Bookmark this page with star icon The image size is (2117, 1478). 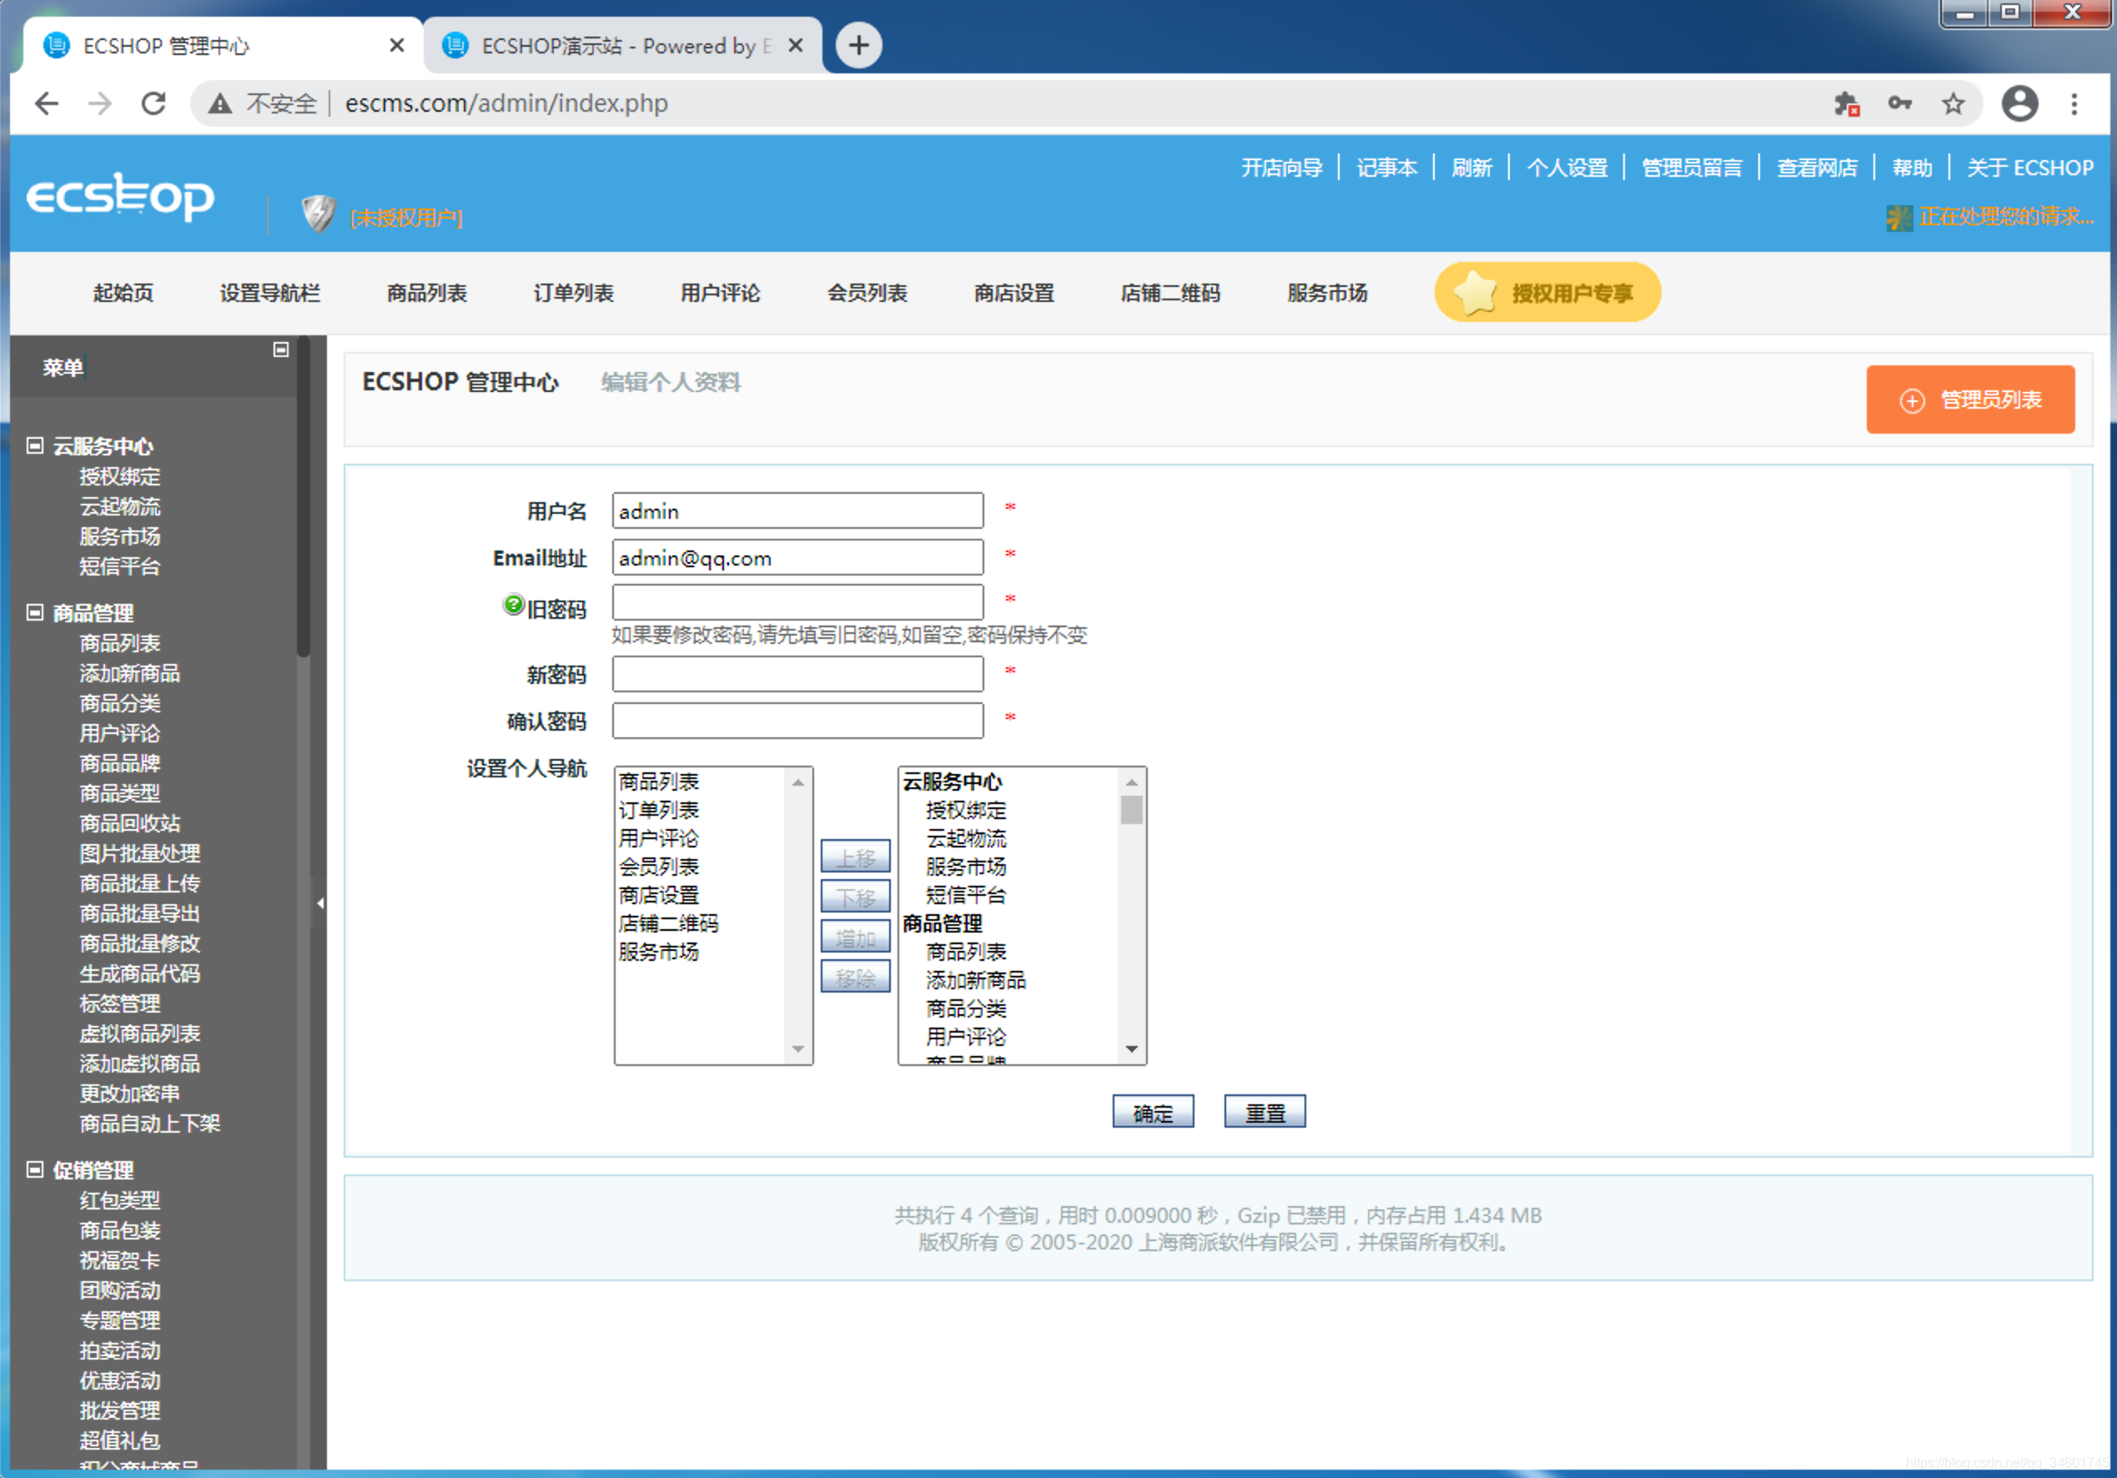coord(1953,103)
